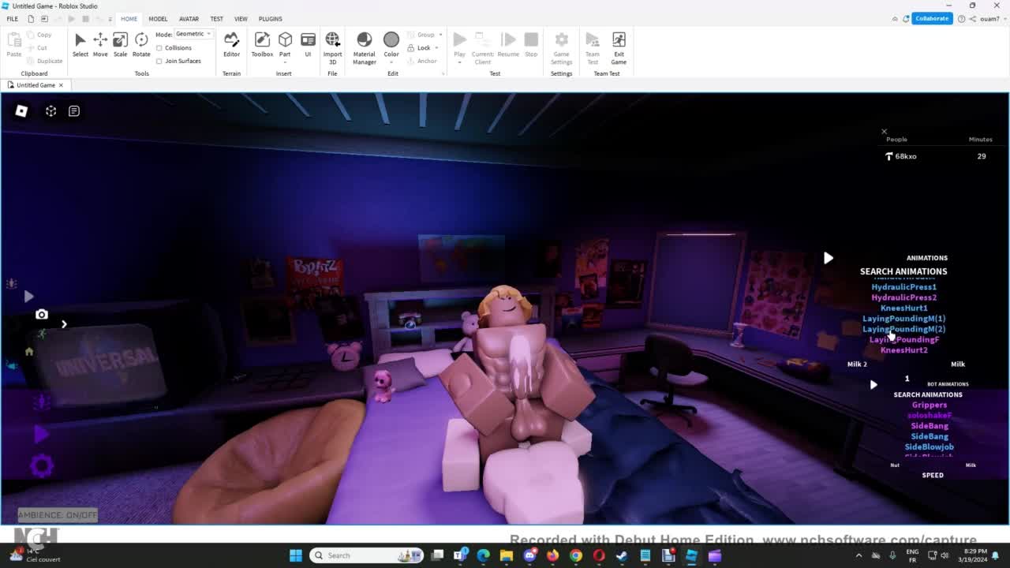
Task: Switch to the MODEL ribbon tab
Action: (x=158, y=19)
